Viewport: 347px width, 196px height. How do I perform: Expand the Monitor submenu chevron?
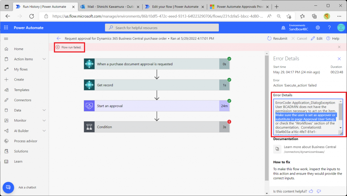pyautogui.click(x=44, y=120)
